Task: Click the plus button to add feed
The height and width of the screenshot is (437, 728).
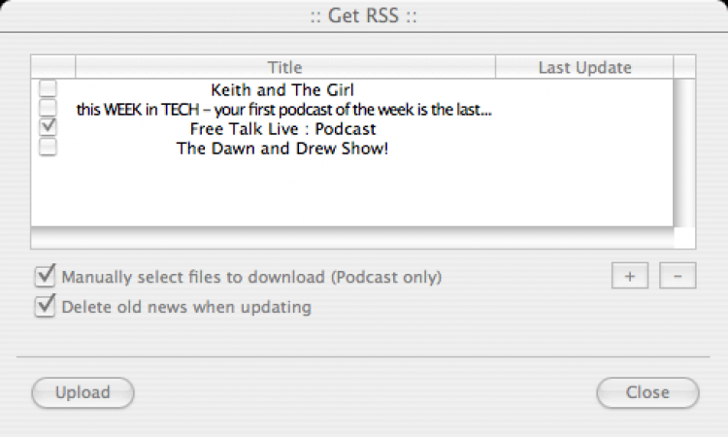Action: (x=629, y=276)
